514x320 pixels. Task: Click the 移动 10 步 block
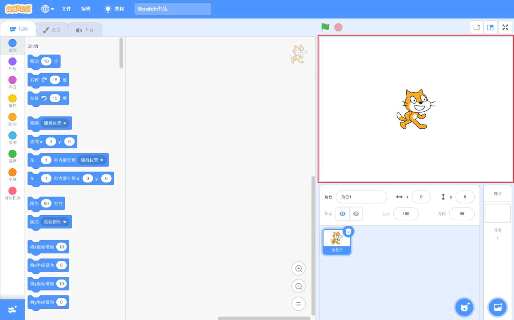44,61
